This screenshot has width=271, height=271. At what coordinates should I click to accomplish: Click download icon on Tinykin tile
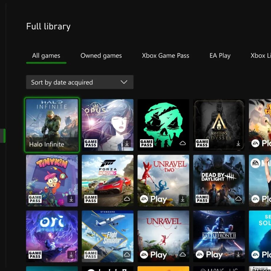point(71,199)
